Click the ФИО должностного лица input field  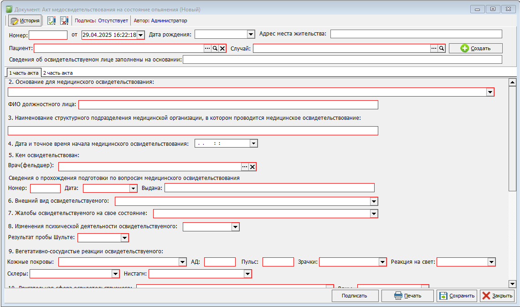pyautogui.click(x=228, y=105)
